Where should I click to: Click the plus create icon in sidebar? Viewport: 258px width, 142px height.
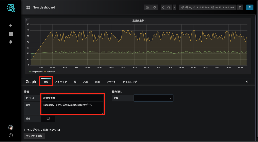point(11,26)
